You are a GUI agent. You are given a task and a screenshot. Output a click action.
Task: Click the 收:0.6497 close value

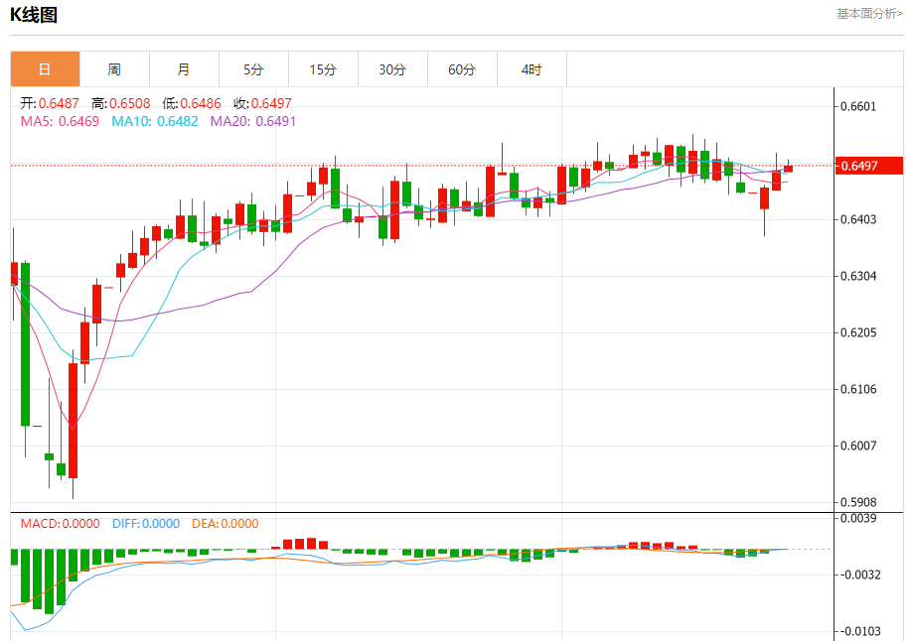point(262,103)
